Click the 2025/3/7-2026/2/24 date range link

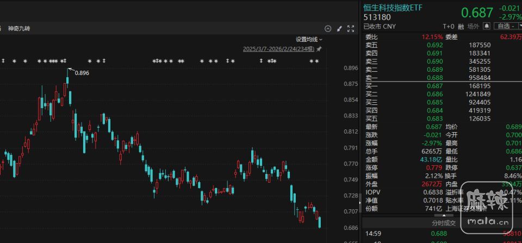(x=279, y=49)
